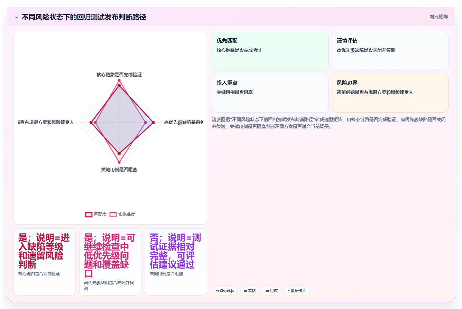Click the top data point on radar chart
Image resolution: width=462 pixels, height=309 pixels.
pyautogui.click(x=119, y=80)
